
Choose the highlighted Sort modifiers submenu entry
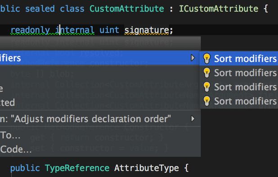point(239,58)
